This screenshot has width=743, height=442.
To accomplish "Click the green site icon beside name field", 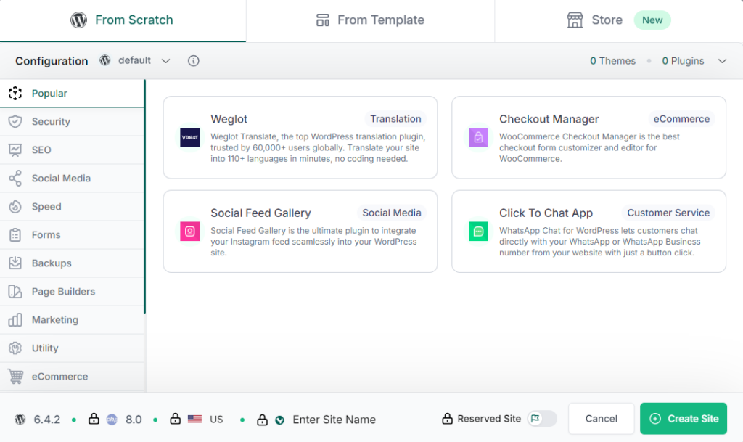I will point(279,420).
